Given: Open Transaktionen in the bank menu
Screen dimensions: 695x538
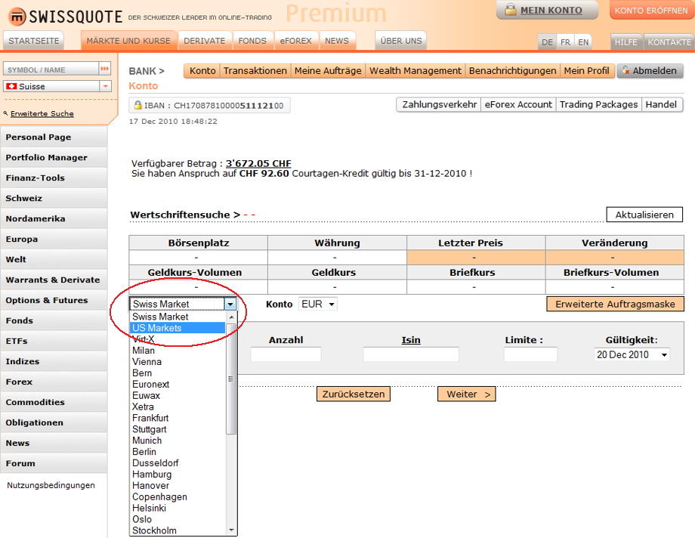Looking at the screenshot, I should point(255,71).
